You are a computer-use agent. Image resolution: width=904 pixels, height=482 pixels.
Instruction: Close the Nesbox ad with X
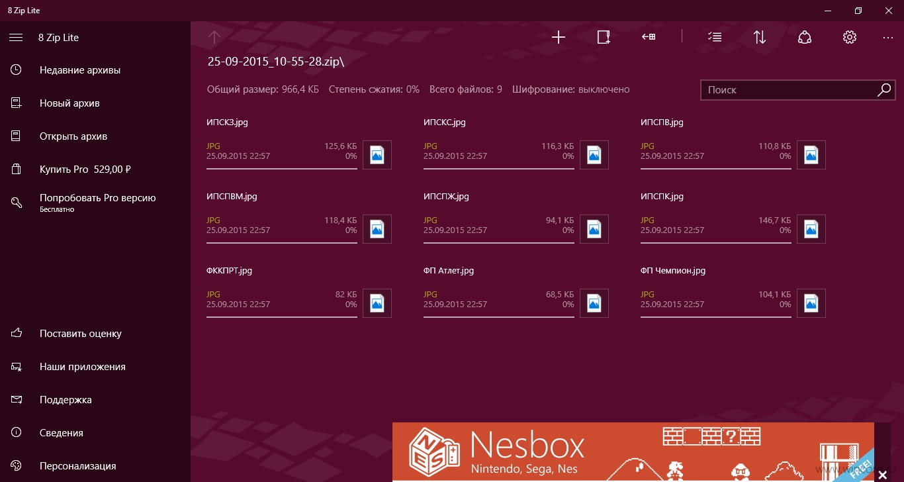point(882,475)
